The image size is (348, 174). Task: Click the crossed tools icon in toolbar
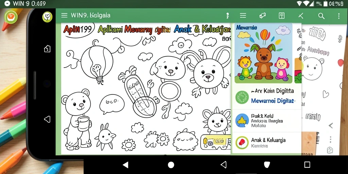click(x=301, y=16)
